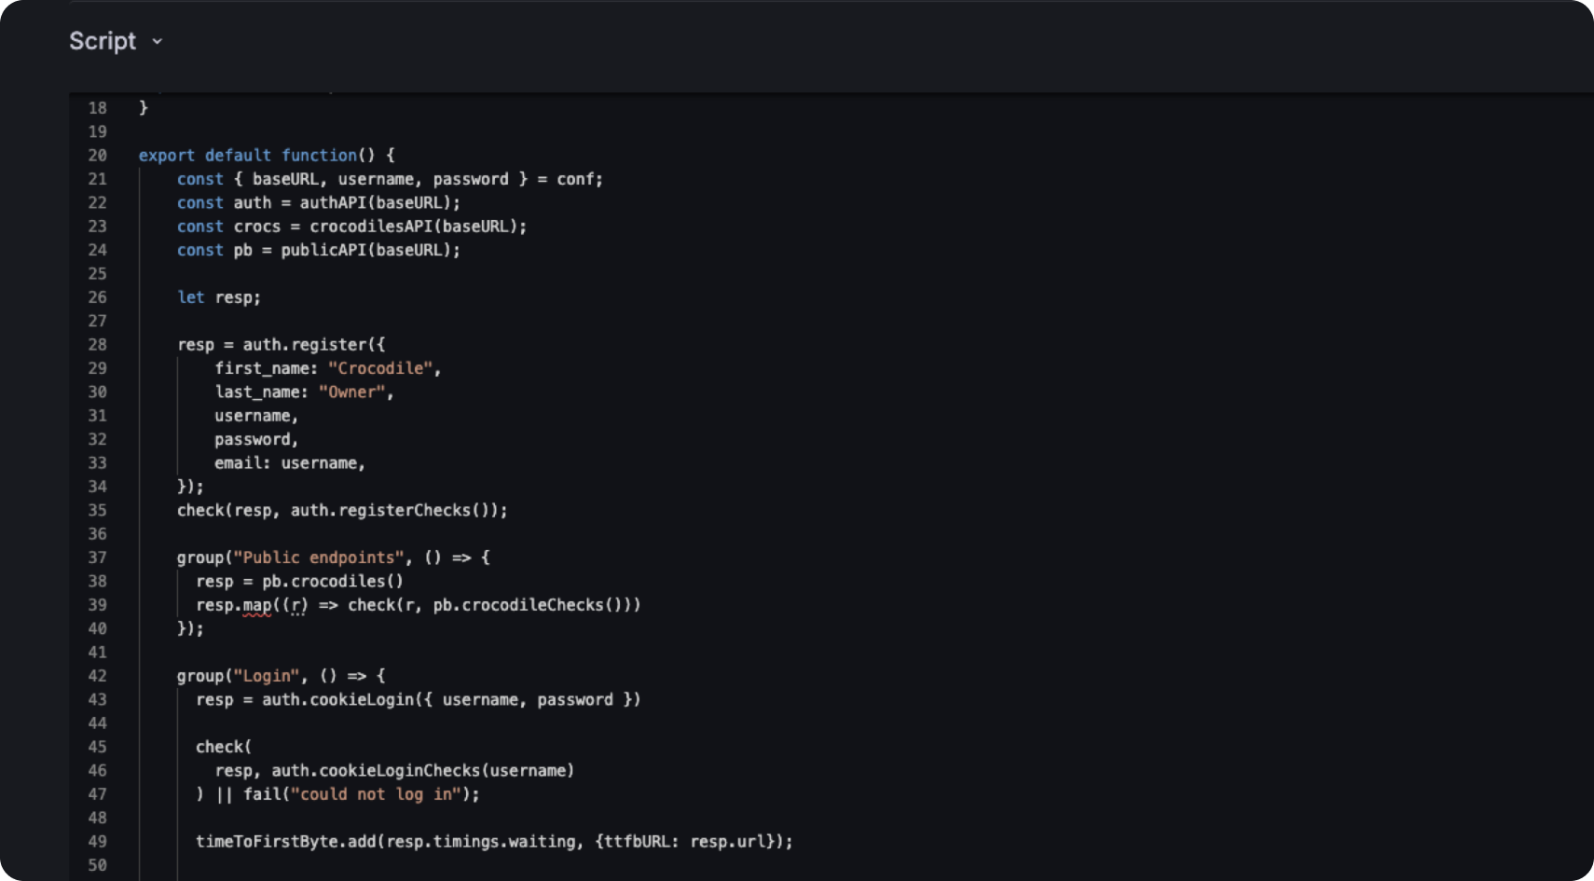This screenshot has height=881, width=1594.
Task: Click the crocodilesAPI call on line 23
Action: coord(373,226)
